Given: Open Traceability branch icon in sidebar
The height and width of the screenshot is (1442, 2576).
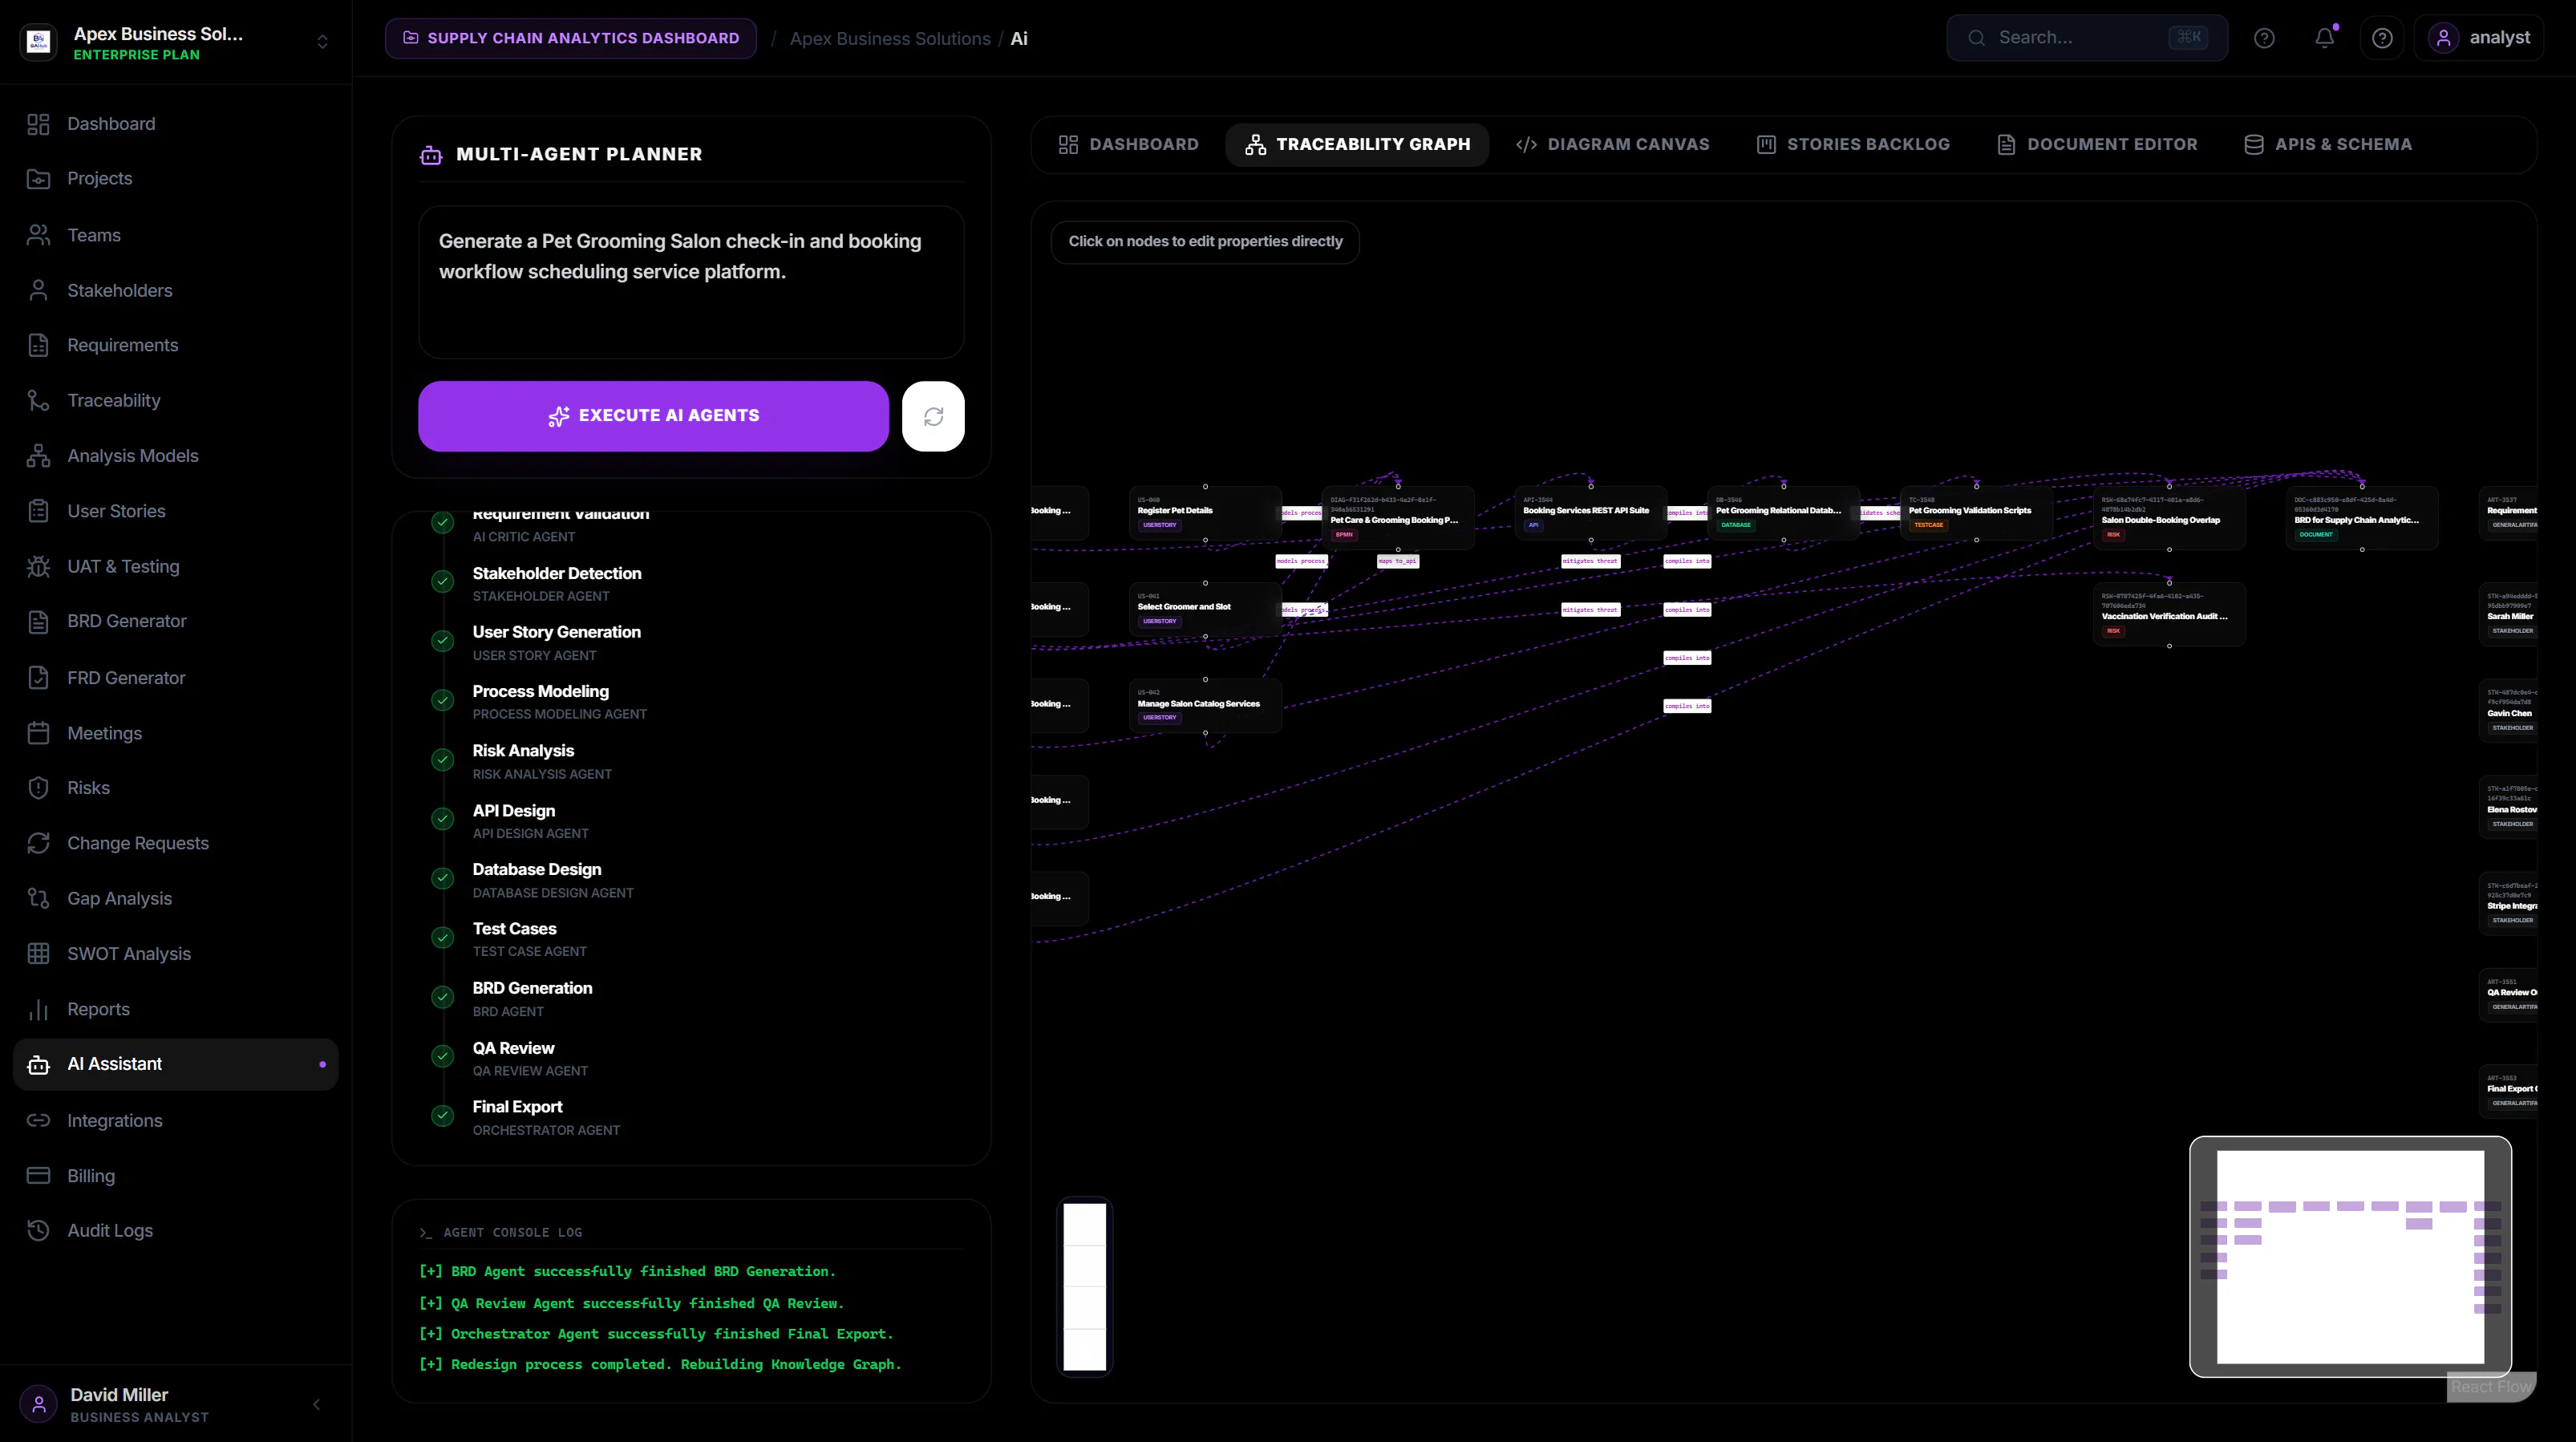Looking at the screenshot, I should click(x=38, y=400).
